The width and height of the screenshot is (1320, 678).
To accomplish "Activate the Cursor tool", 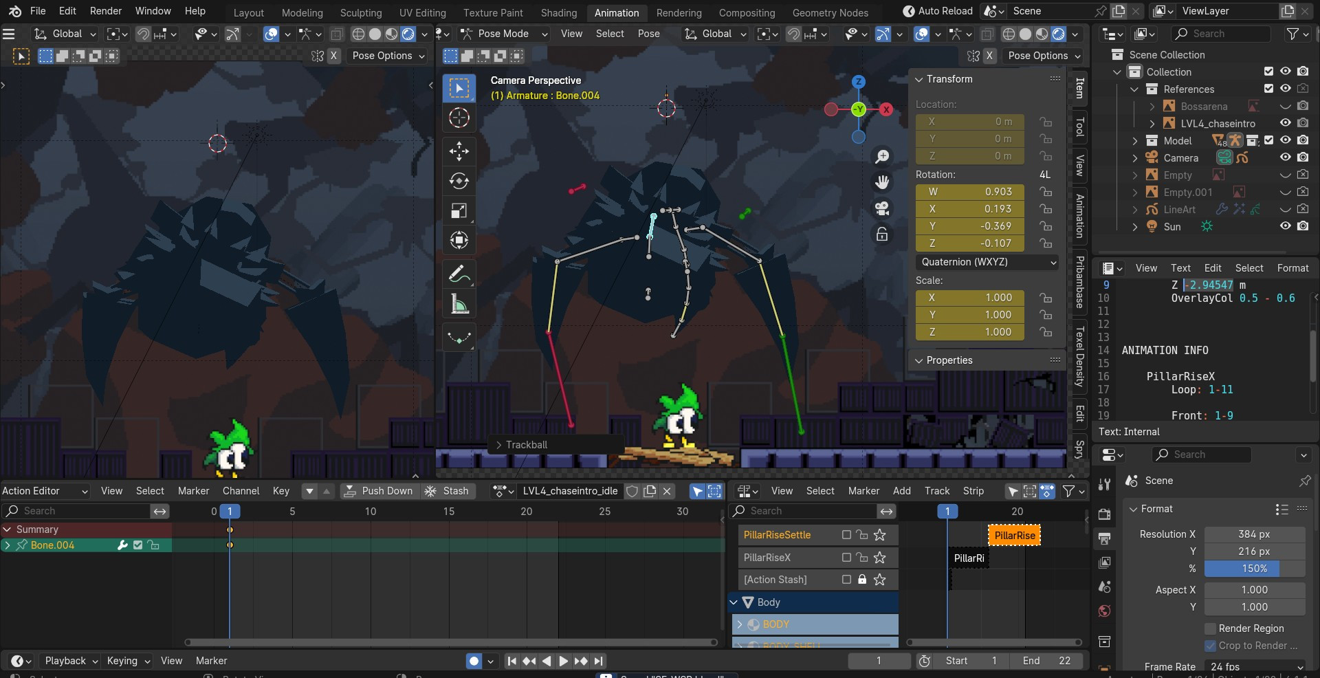I will pos(459,118).
